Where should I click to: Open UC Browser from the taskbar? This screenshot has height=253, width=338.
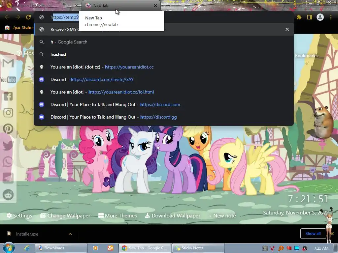point(111,248)
